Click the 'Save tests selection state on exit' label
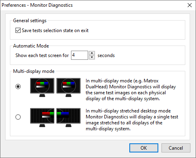The height and width of the screenshot is (158, 196). point(55,30)
